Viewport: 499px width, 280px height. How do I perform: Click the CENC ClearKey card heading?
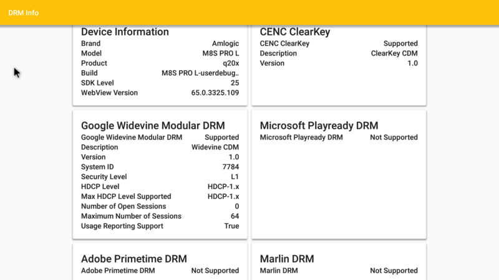[294, 32]
